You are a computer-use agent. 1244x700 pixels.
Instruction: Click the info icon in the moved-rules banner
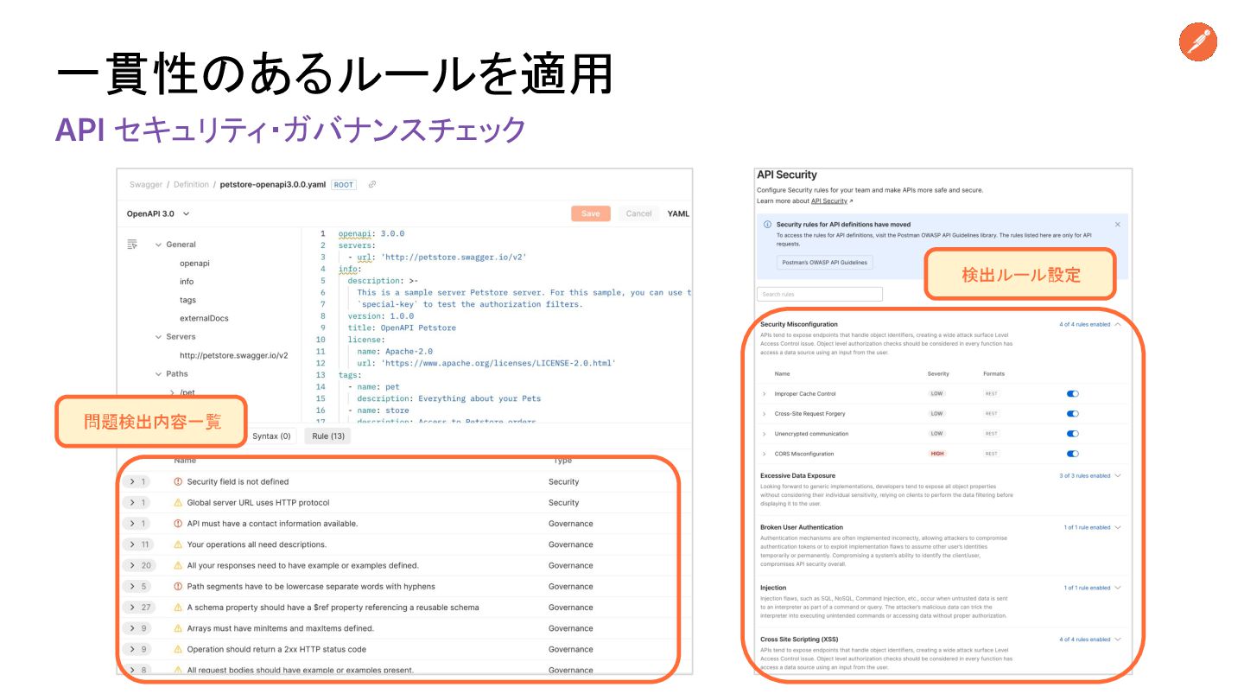pyautogui.click(x=768, y=224)
